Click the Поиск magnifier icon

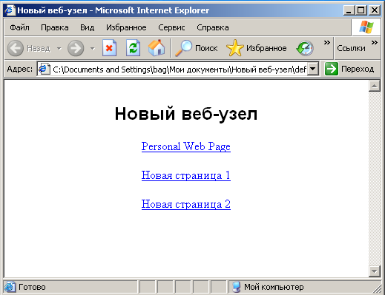183,48
